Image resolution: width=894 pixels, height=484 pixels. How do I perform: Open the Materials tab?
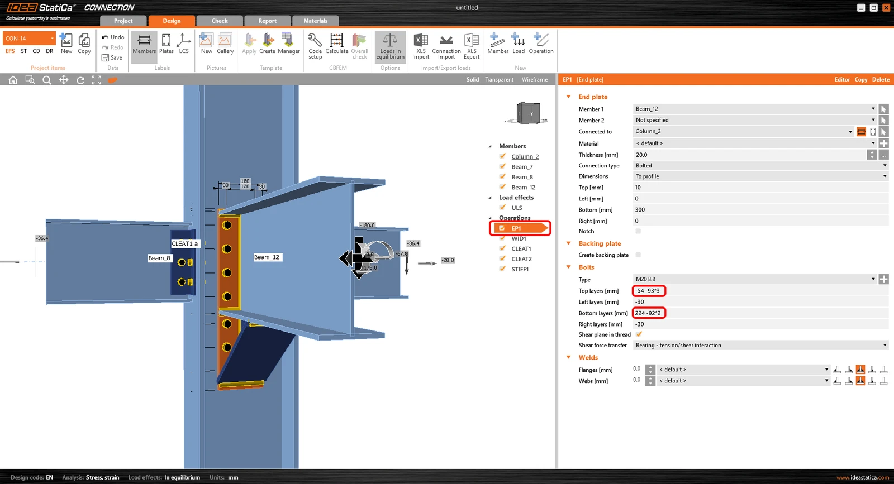(x=316, y=21)
